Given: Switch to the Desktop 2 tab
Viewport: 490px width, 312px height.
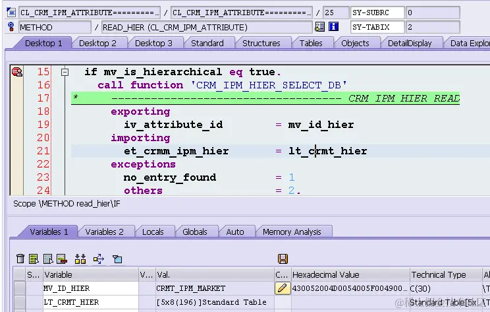Looking at the screenshot, I should click(x=97, y=43).
